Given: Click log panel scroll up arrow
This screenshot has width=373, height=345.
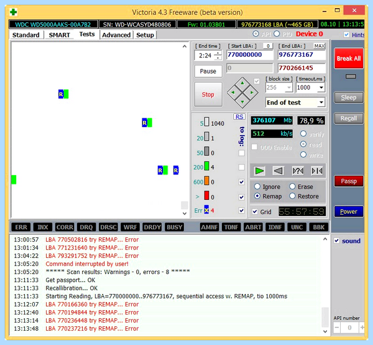Looking at the screenshot, I should coord(325,239).
